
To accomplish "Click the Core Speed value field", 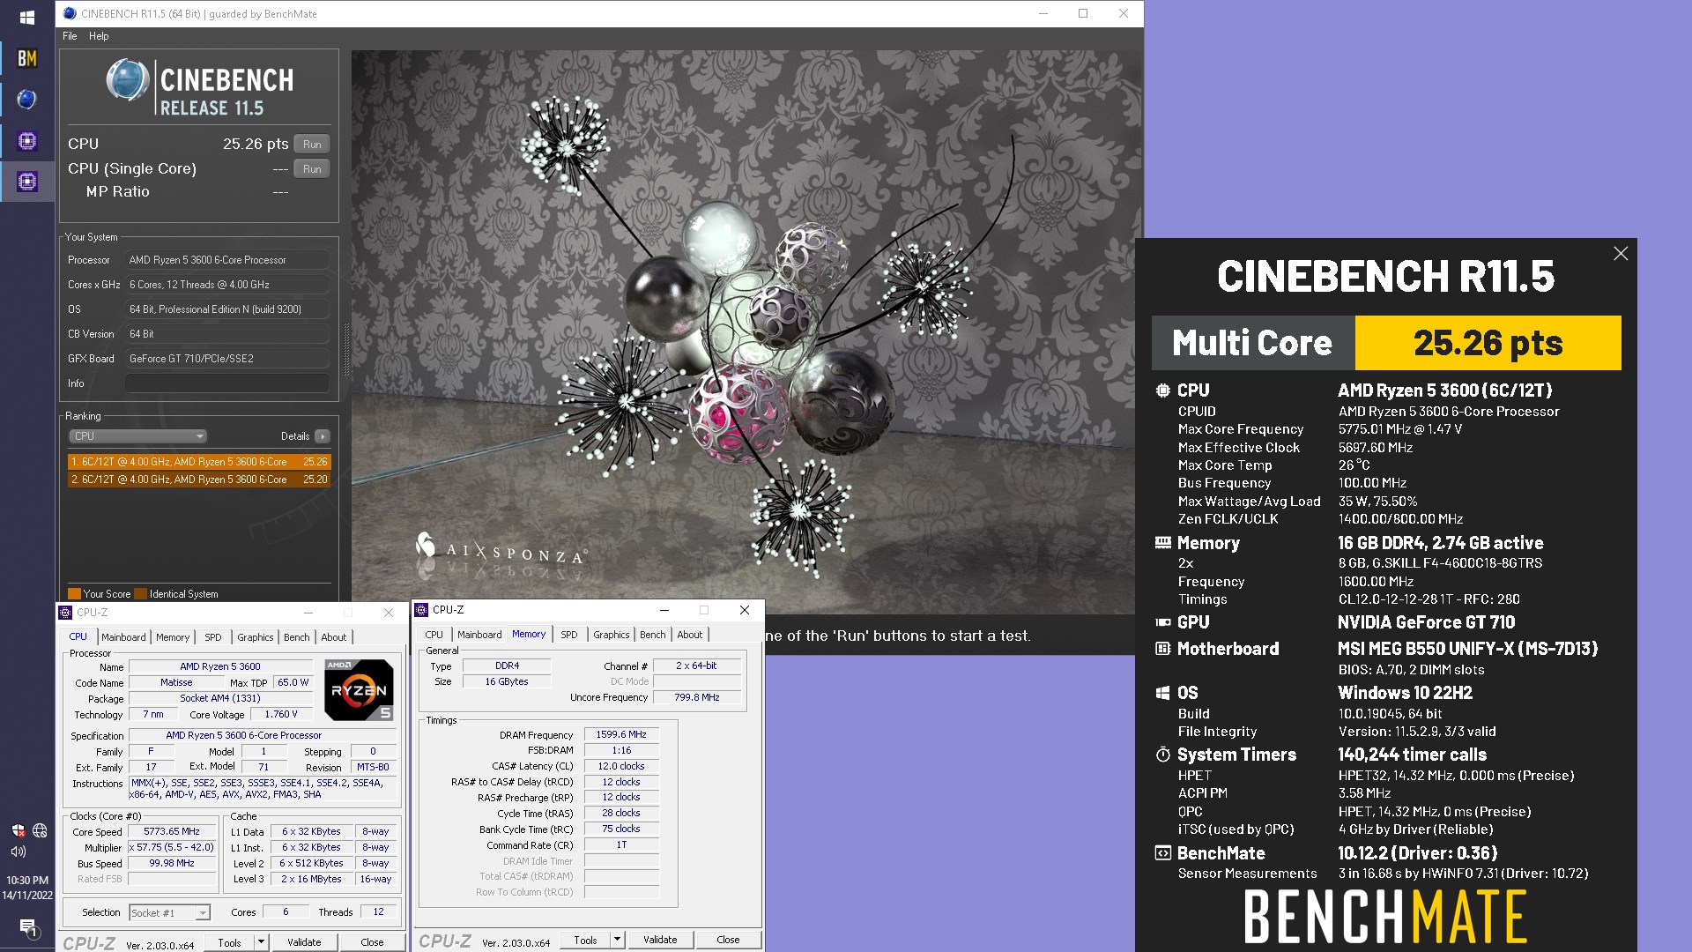I will tap(172, 832).
